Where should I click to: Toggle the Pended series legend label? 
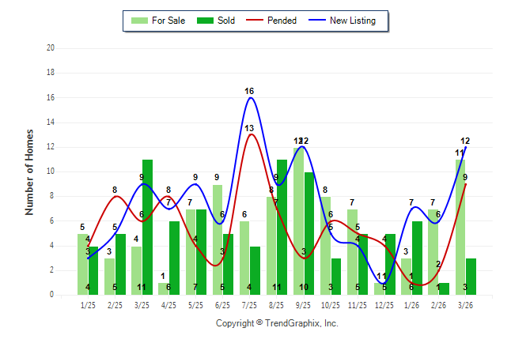pyautogui.click(x=282, y=21)
